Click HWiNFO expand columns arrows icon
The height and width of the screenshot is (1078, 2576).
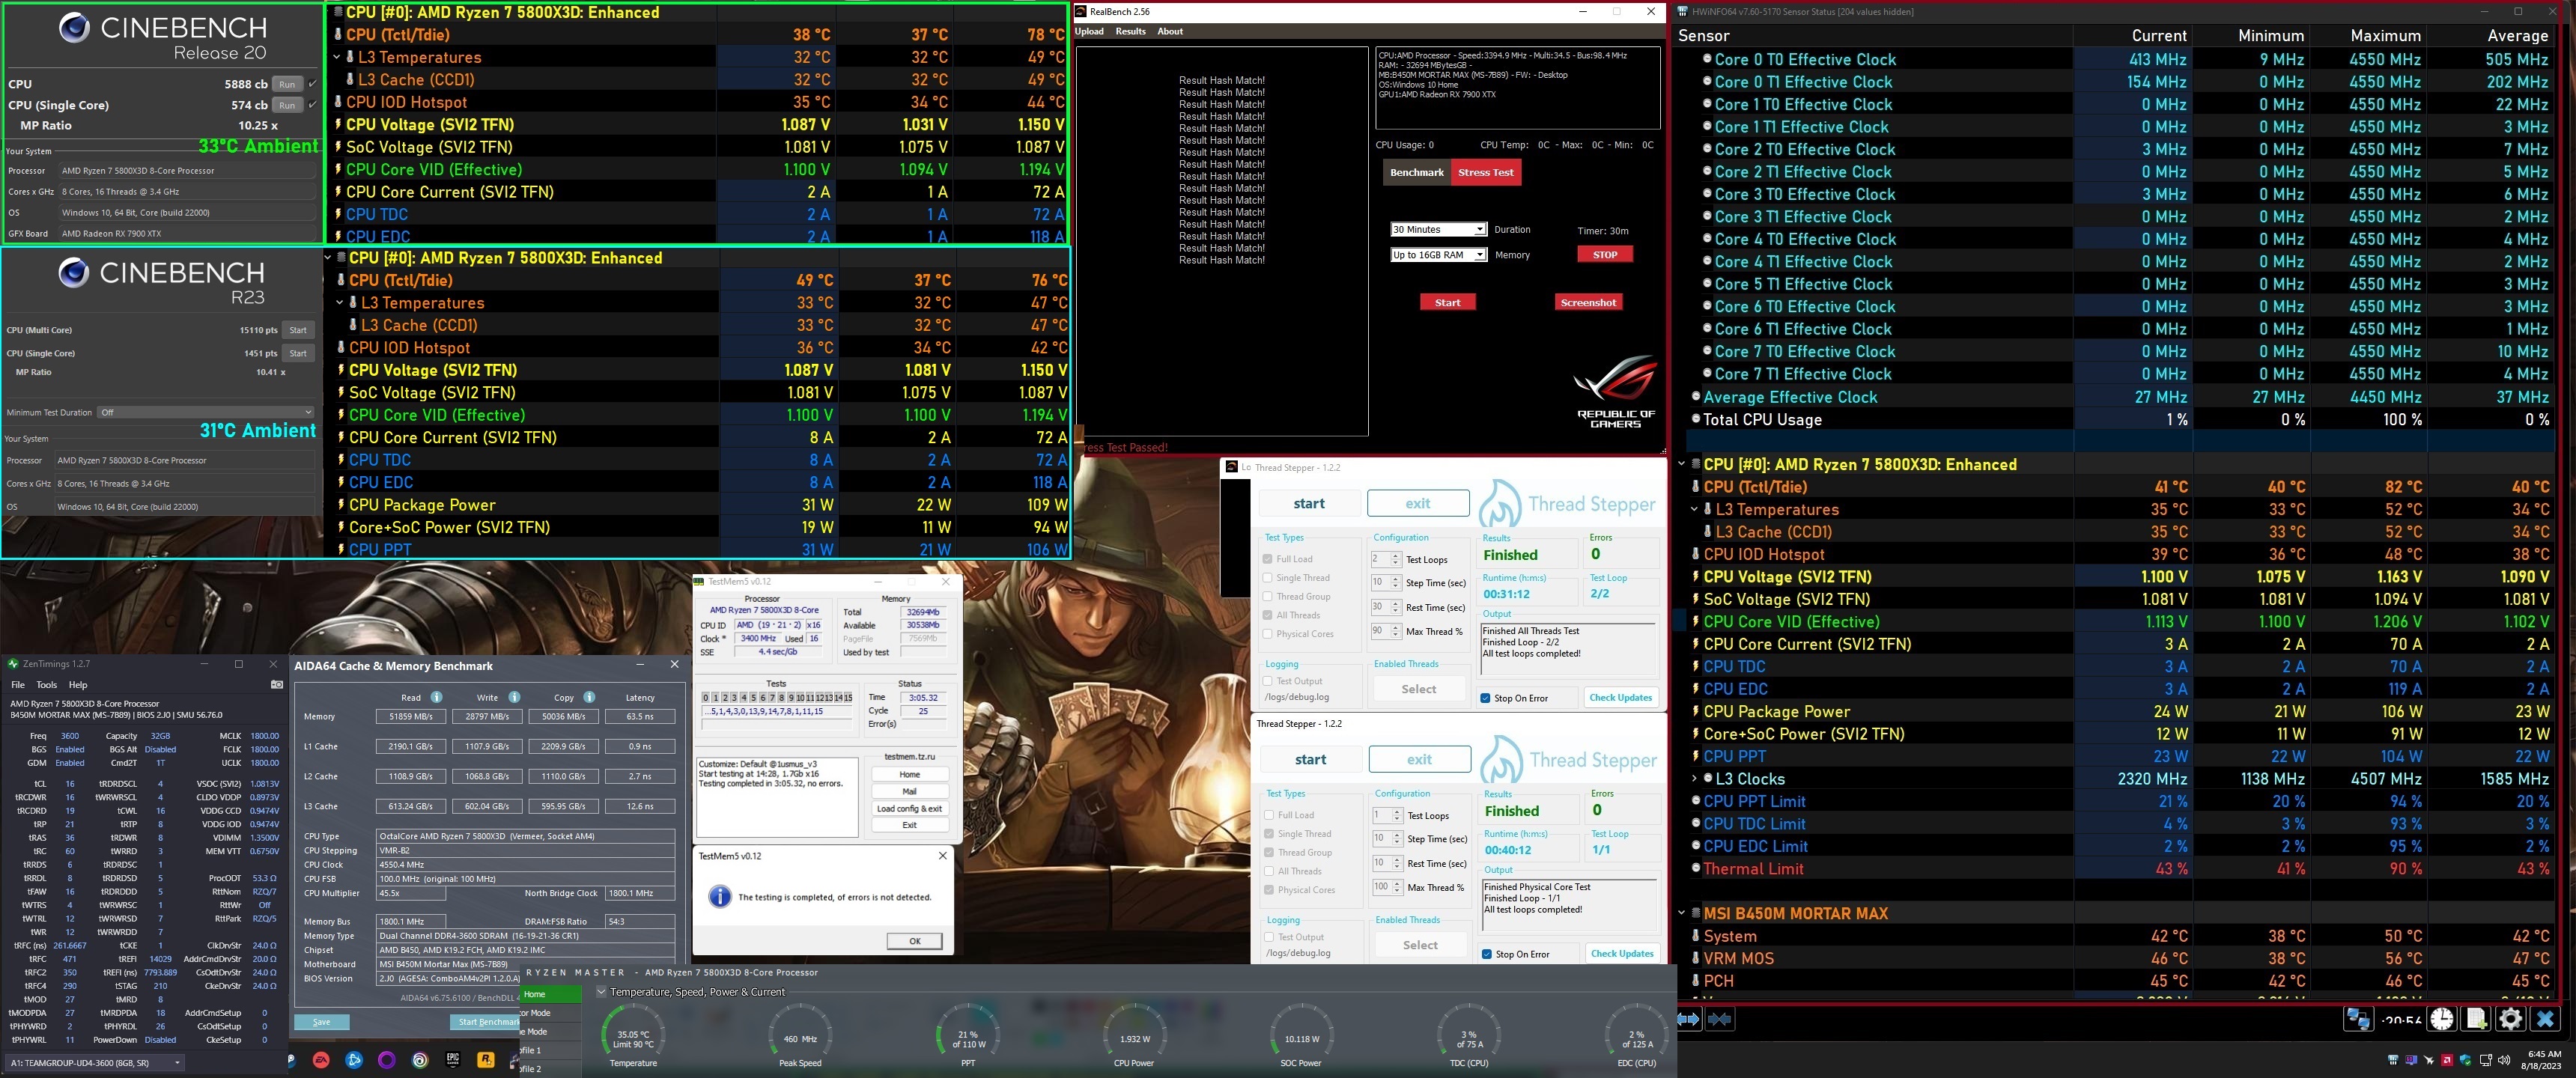(x=1688, y=1019)
